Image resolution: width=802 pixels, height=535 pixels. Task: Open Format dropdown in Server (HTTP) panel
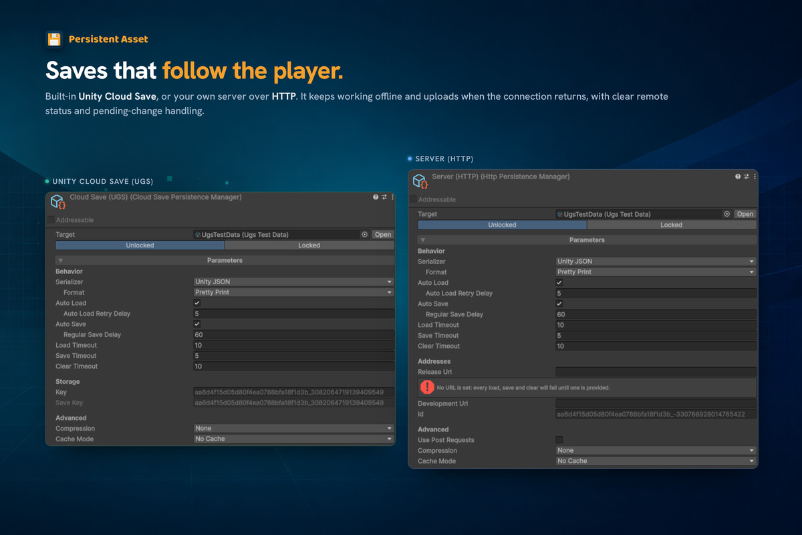pos(656,272)
